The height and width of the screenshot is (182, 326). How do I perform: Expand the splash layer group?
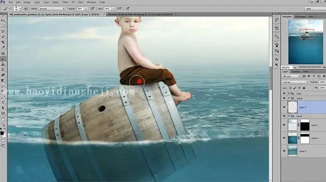point(289,99)
